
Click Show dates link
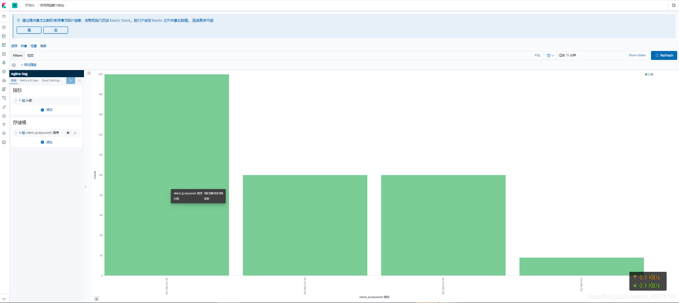click(x=637, y=55)
